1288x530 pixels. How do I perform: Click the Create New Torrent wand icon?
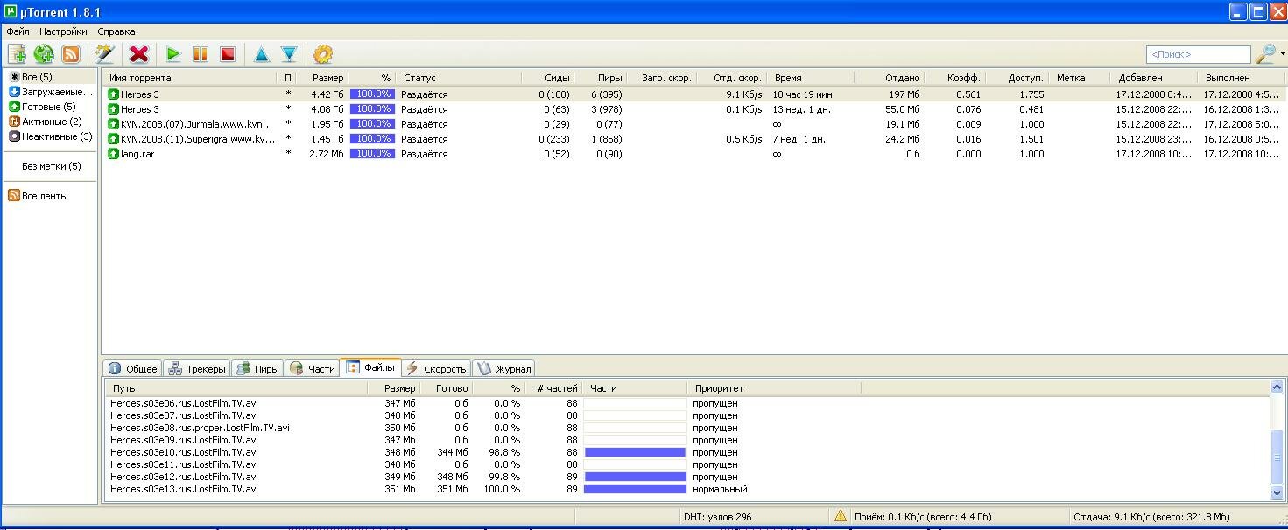click(105, 54)
